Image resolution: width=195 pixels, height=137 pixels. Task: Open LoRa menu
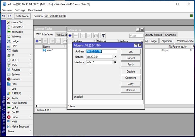click(x=15, y=107)
